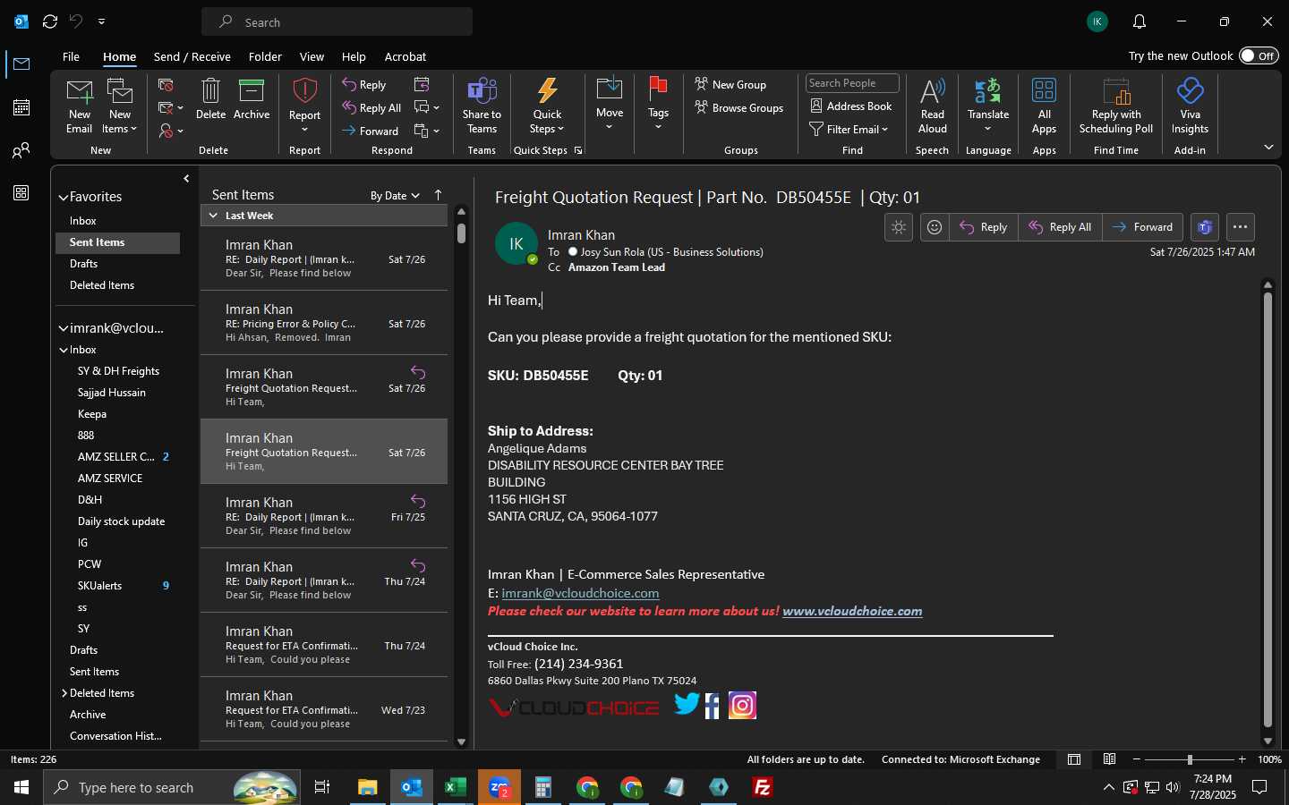Open the Quick Steps dropdown

point(547,106)
